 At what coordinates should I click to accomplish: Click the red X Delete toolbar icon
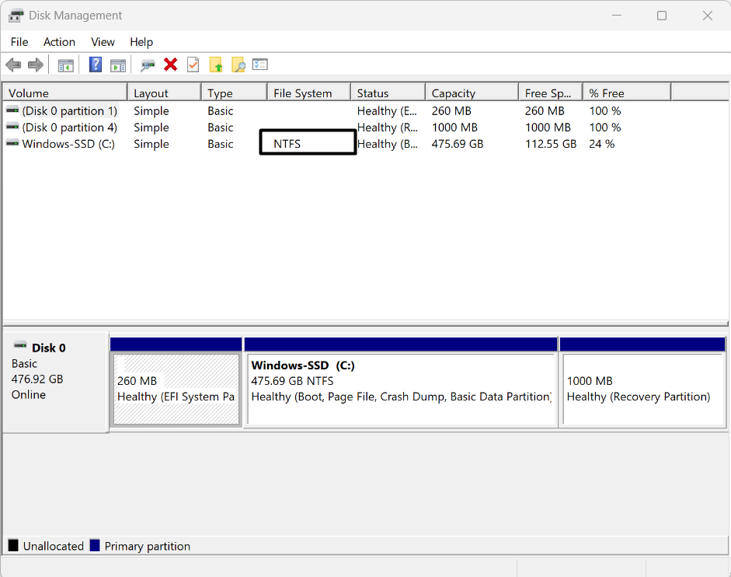171,65
